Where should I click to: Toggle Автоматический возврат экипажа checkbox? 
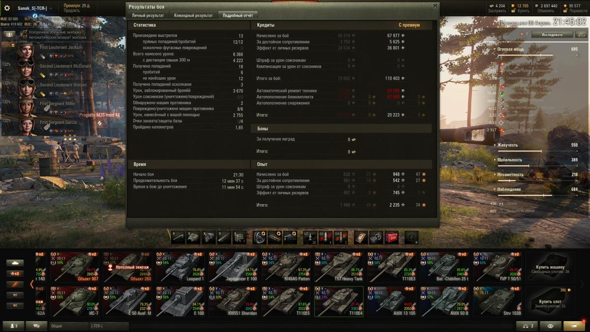point(25,37)
